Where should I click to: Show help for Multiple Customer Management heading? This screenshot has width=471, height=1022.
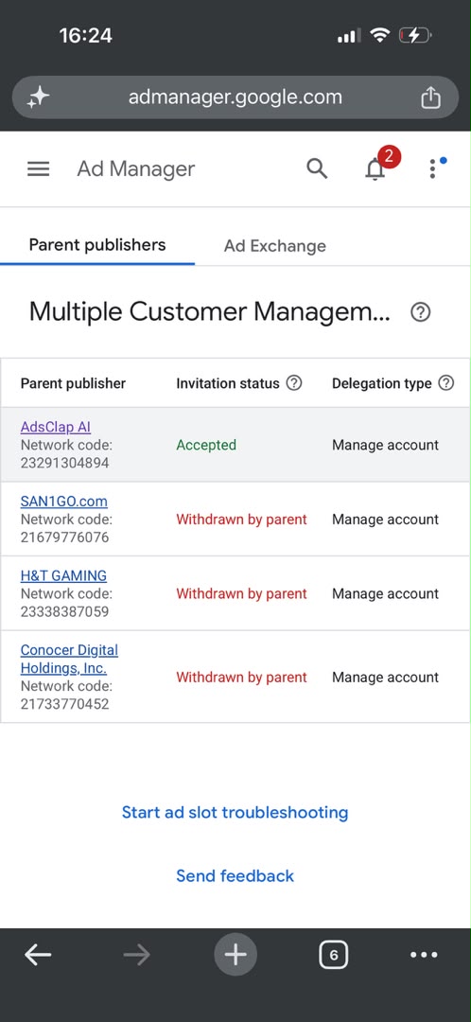click(421, 313)
